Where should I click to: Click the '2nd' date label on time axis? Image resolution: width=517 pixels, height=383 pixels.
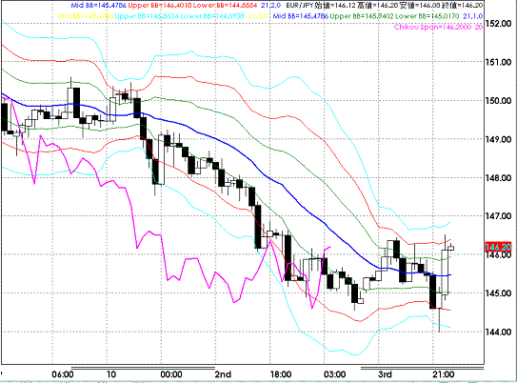pos(223,374)
